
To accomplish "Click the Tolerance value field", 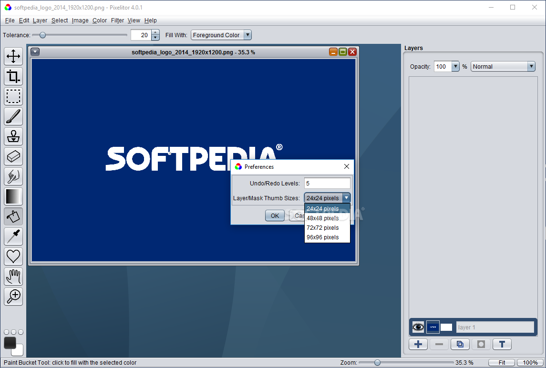I will click(141, 35).
